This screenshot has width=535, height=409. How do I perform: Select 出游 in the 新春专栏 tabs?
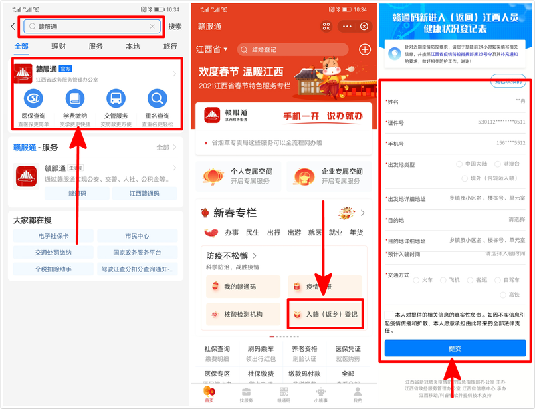tap(294, 233)
